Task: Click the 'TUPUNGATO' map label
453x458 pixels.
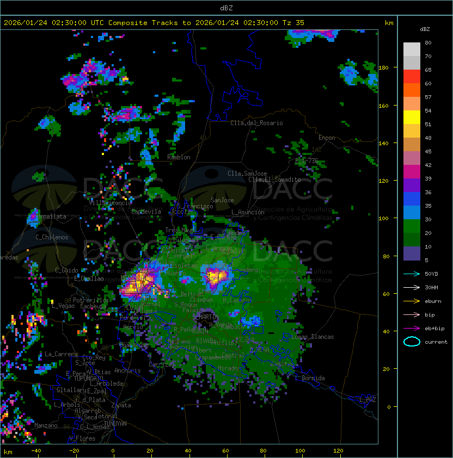Action: tap(88, 379)
